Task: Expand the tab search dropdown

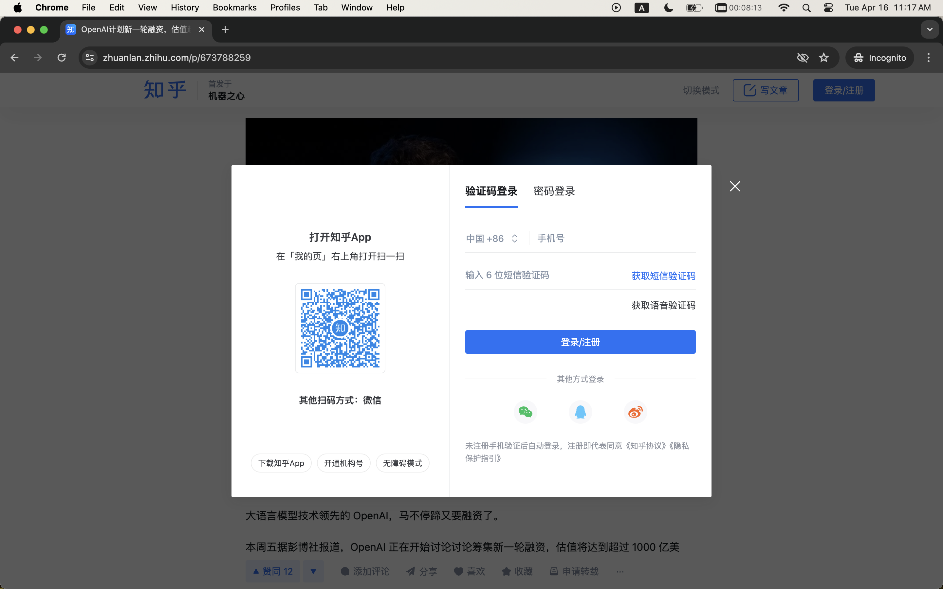Action: point(930,29)
